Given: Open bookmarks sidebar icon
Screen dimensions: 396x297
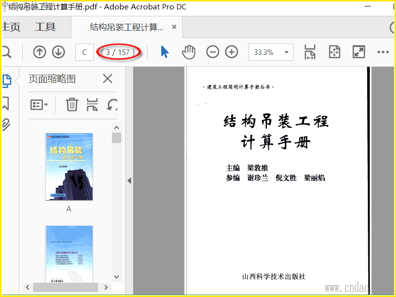Looking at the screenshot, I should coord(6,103).
